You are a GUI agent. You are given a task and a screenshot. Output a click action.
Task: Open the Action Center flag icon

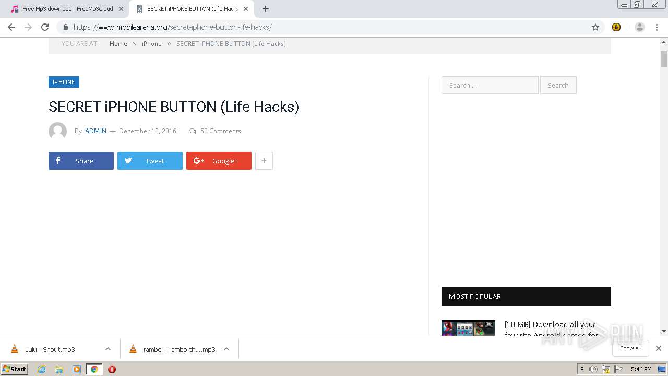618,369
